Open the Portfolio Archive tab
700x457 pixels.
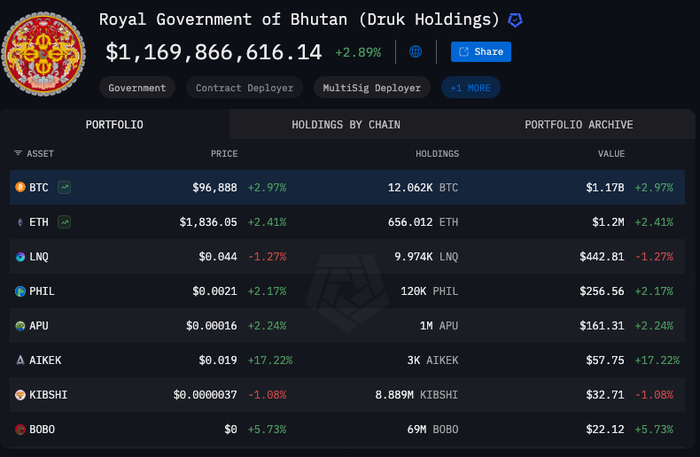tap(579, 125)
